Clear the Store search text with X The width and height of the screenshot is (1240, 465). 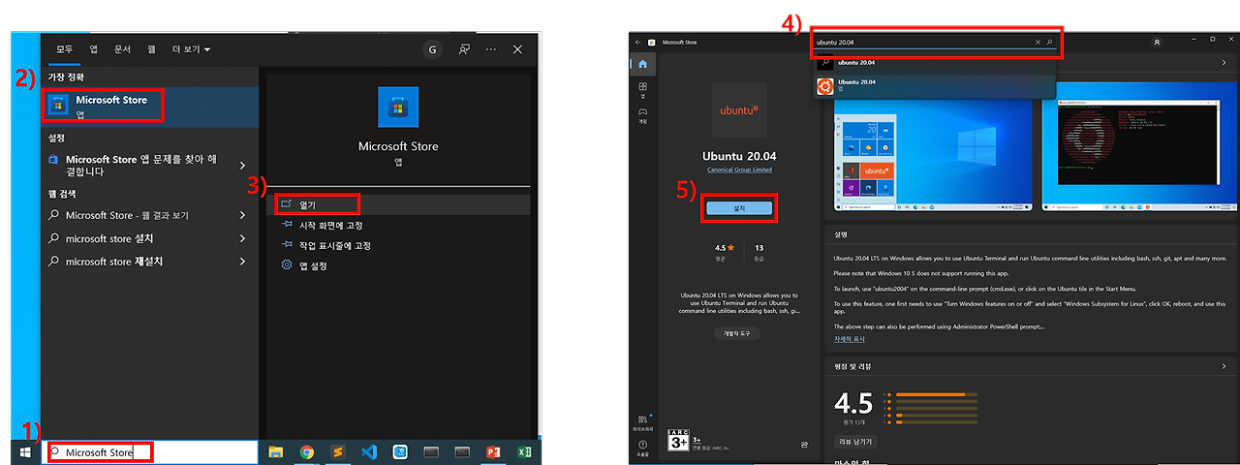[x=1038, y=43]
